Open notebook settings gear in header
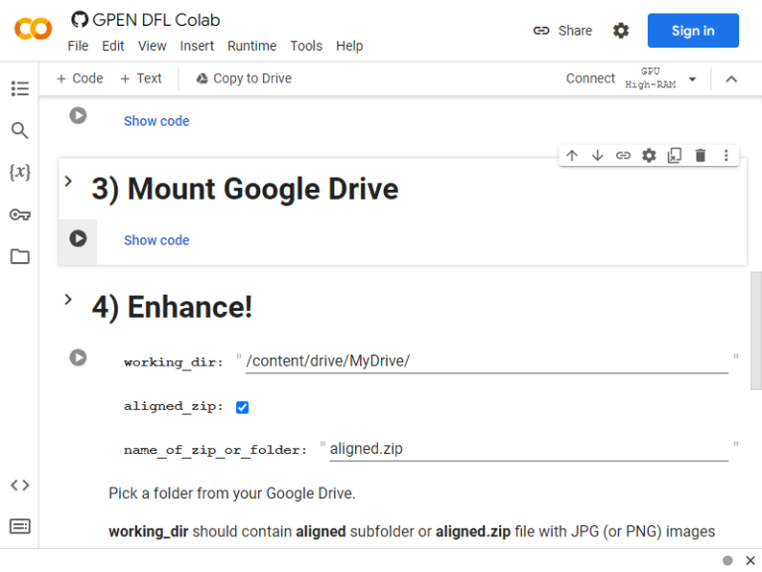 click(x=620, y=31)
